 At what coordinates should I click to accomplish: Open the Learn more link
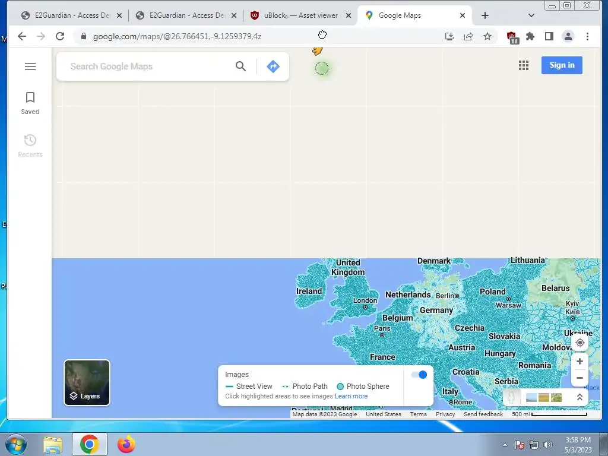point(351,396)
